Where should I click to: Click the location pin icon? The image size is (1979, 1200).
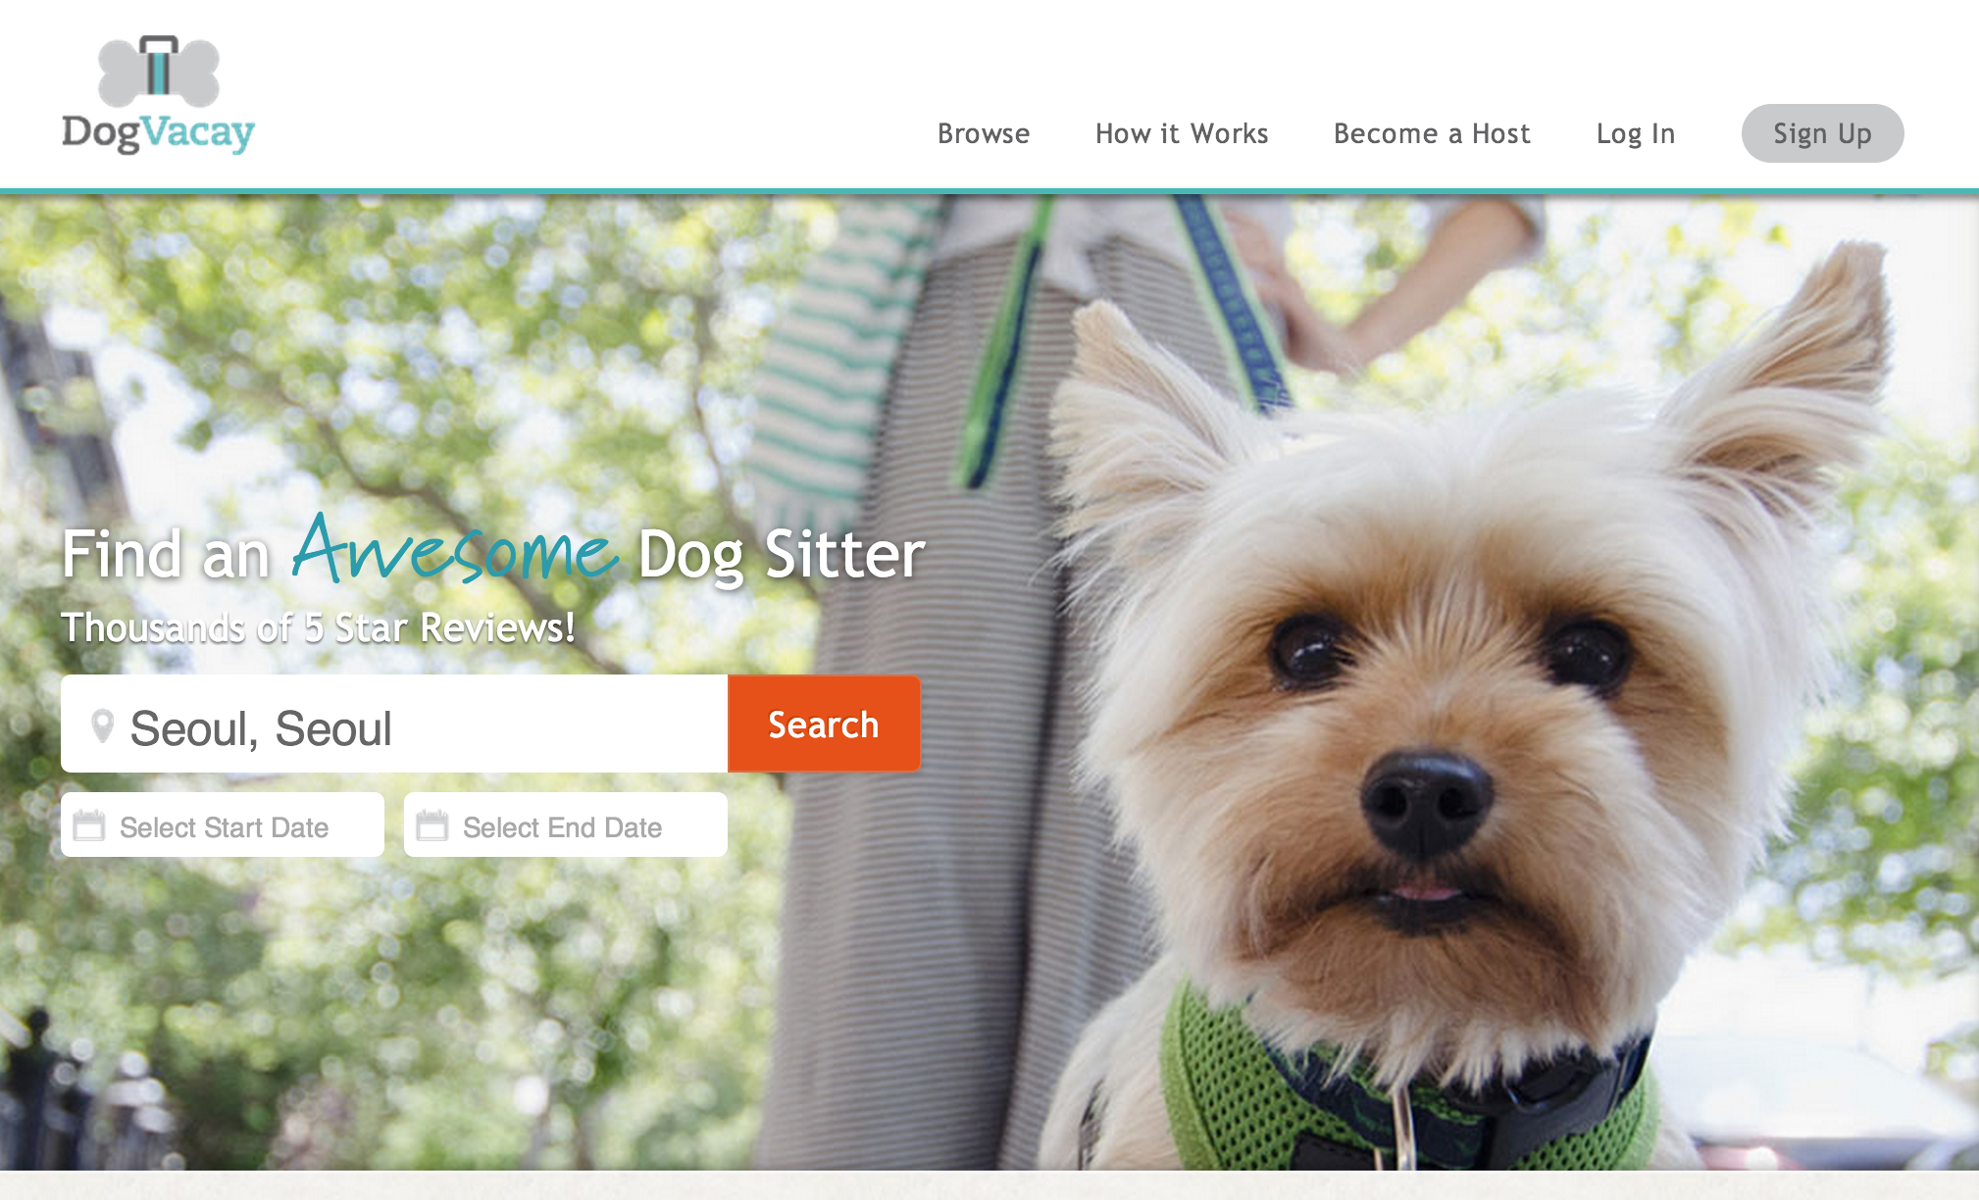click(102, 726)
